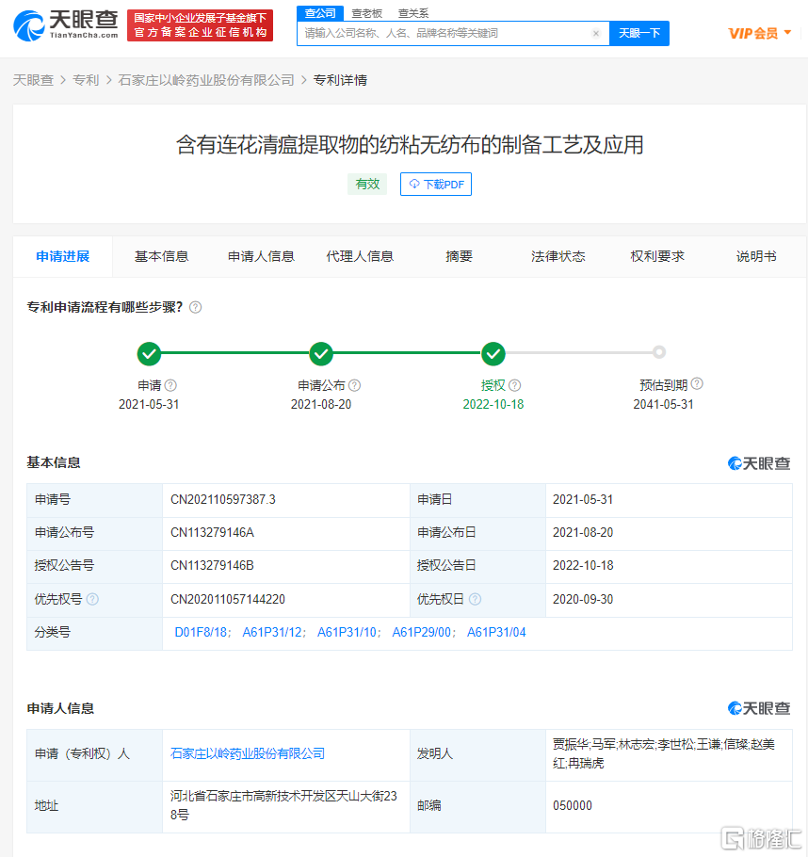Image resolution: width=808 pixels, height=857 pixels.
Task: Open help icon next to 专利申请流程有哪些步骤
Action: pyautogui.click(x=195, y=307)
